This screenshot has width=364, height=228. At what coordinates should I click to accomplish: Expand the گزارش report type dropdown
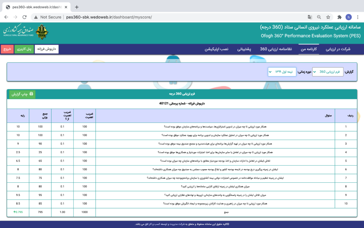[x=327, y=72]
